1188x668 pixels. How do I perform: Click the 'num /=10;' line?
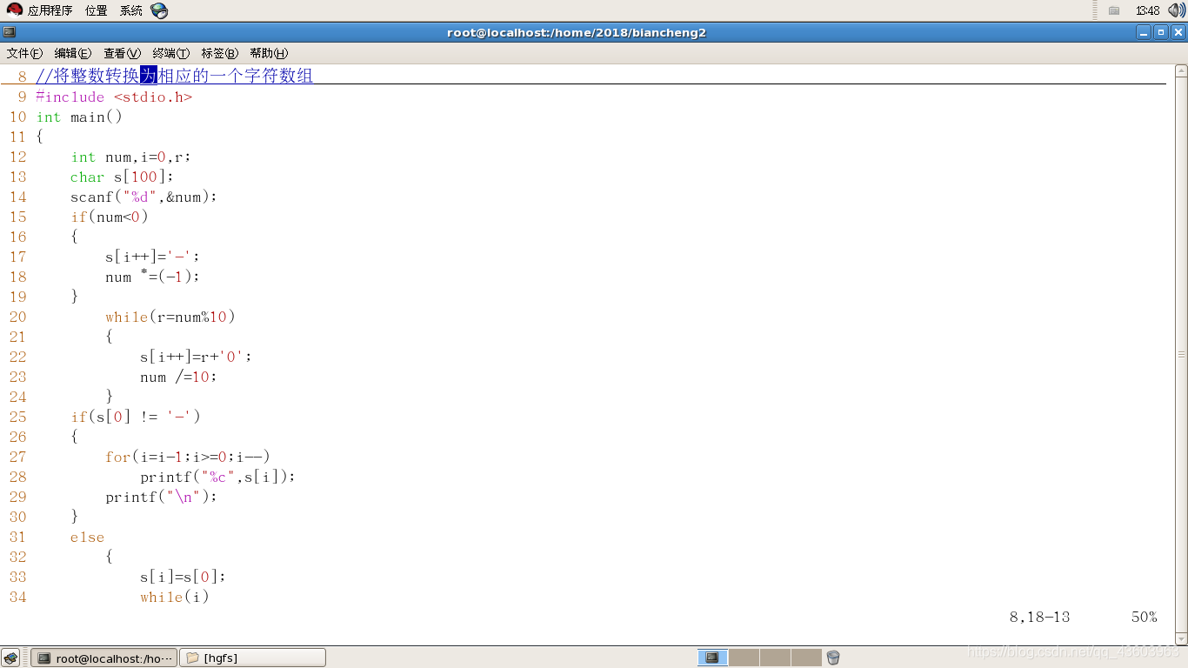pyautogui.click(x=178, y=377)
